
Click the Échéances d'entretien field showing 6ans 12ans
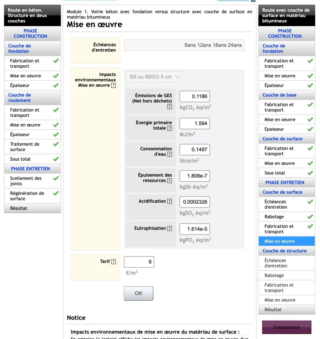click(184, 45)
